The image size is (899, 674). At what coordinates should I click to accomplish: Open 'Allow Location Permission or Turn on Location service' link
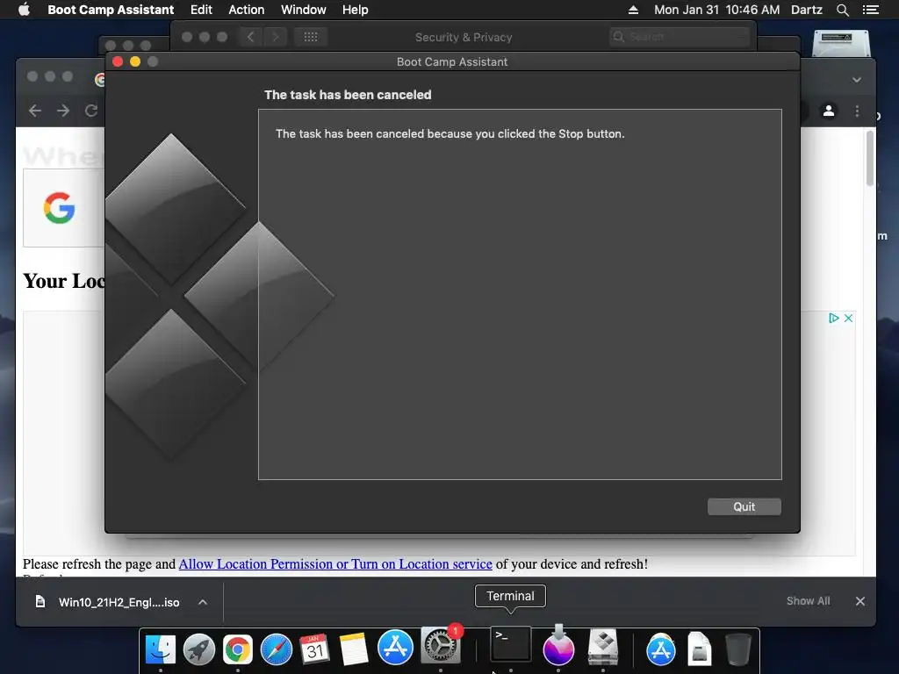[x=335, y=564]
